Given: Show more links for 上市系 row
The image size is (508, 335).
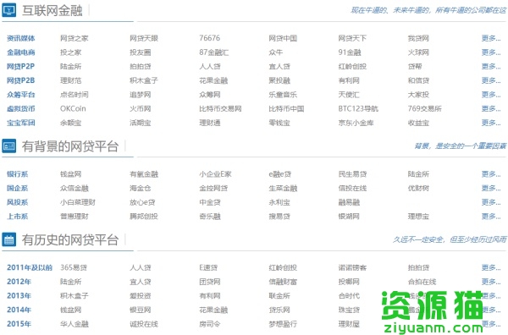Looking at the screenshot, I should click(x=491, y=217).
